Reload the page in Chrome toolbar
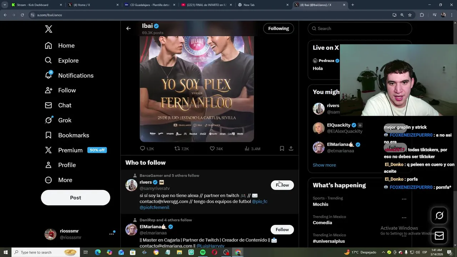This screenshot has height=257, width=457. pos(22,15)
